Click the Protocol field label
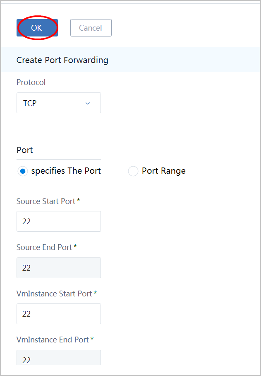Image resolution: width=261 pixels, height=376 pixels. click(31, 82)
